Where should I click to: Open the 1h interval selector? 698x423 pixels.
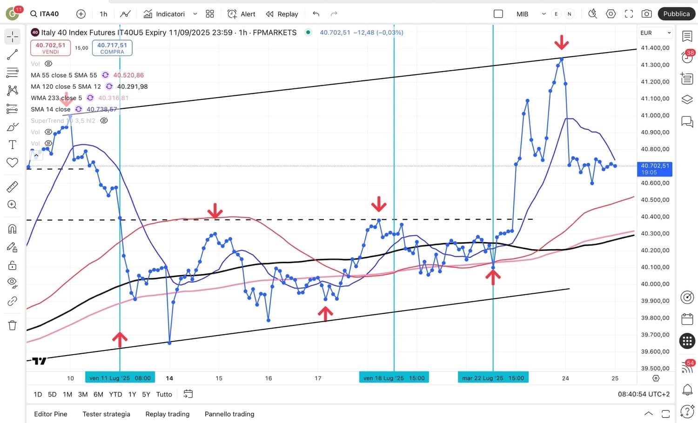[x=103, y=14]
